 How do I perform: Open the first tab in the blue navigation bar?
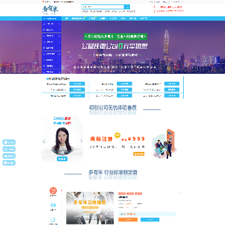click(66, 18)
